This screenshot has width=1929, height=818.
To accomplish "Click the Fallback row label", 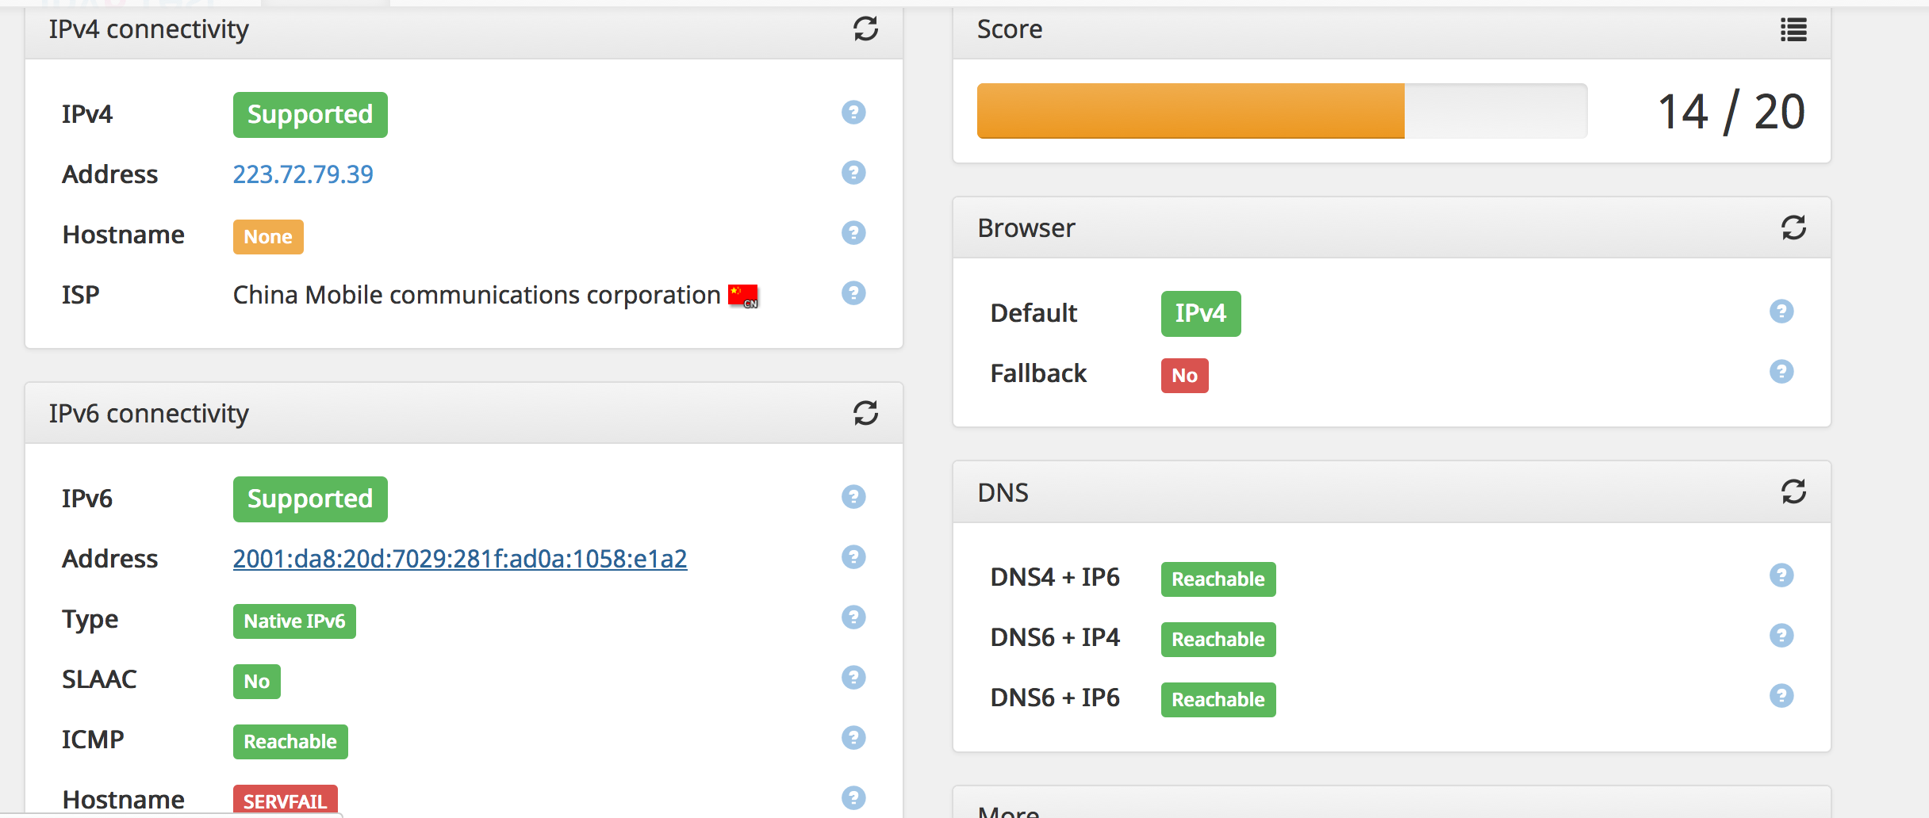I will click(x=1038, y=373).
